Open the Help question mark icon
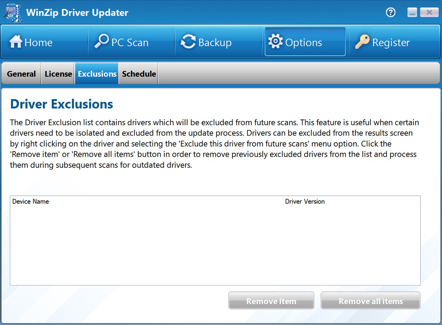442x325 pixels. [x=390, y=13]
